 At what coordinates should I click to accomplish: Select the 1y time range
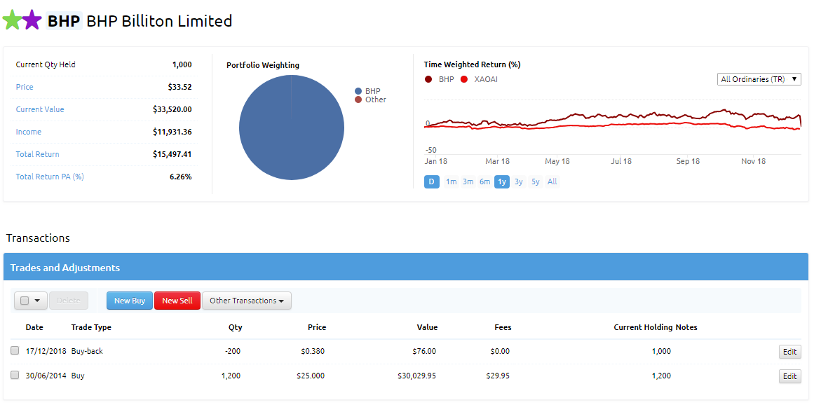[x=502, y=181]
